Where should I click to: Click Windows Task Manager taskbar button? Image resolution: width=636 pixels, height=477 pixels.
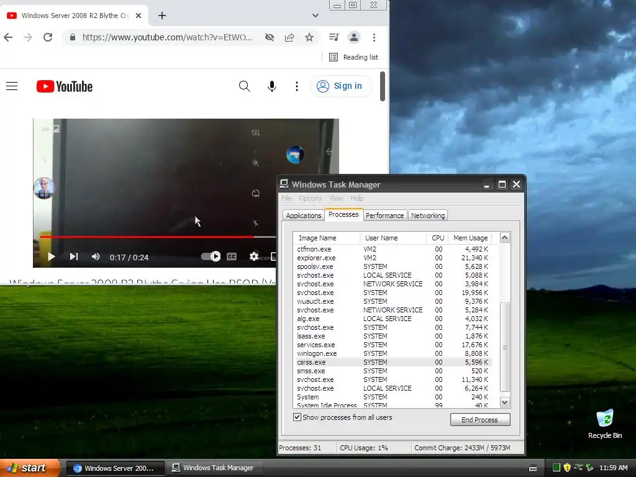[x=214, y=468]
